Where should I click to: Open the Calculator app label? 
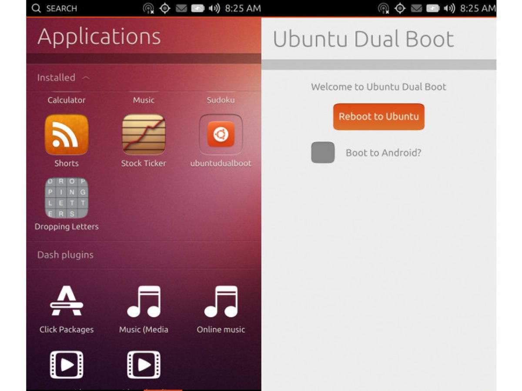click(67, 100)
